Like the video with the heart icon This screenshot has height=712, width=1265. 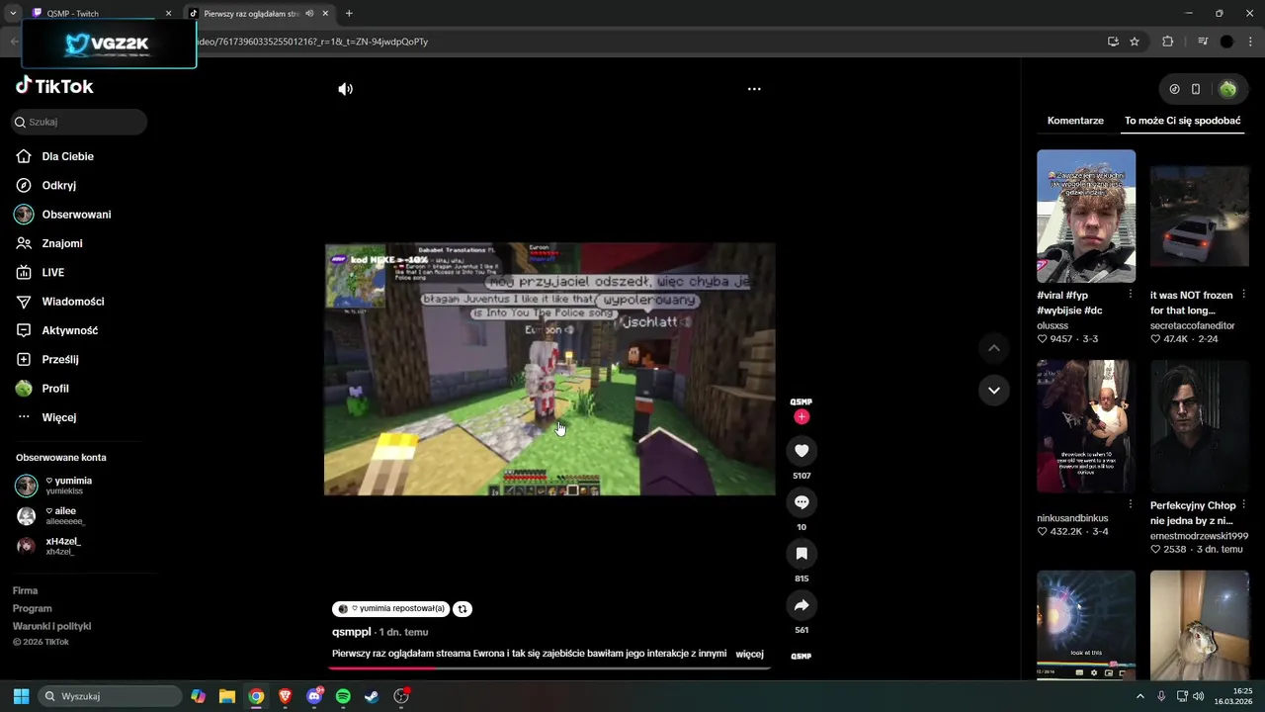[801, 451]
